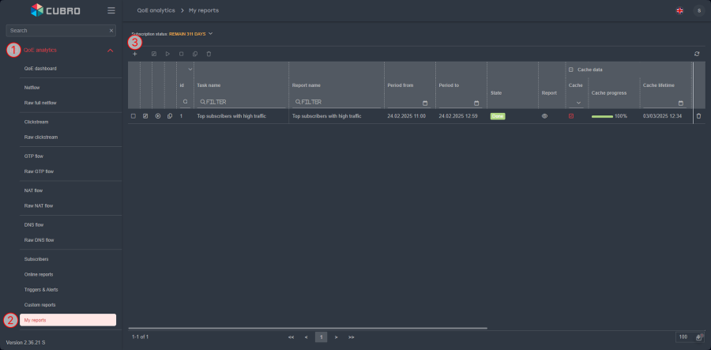Toggle the red Cache checkbox in the row
711x350 pixels.
point(571,116)
